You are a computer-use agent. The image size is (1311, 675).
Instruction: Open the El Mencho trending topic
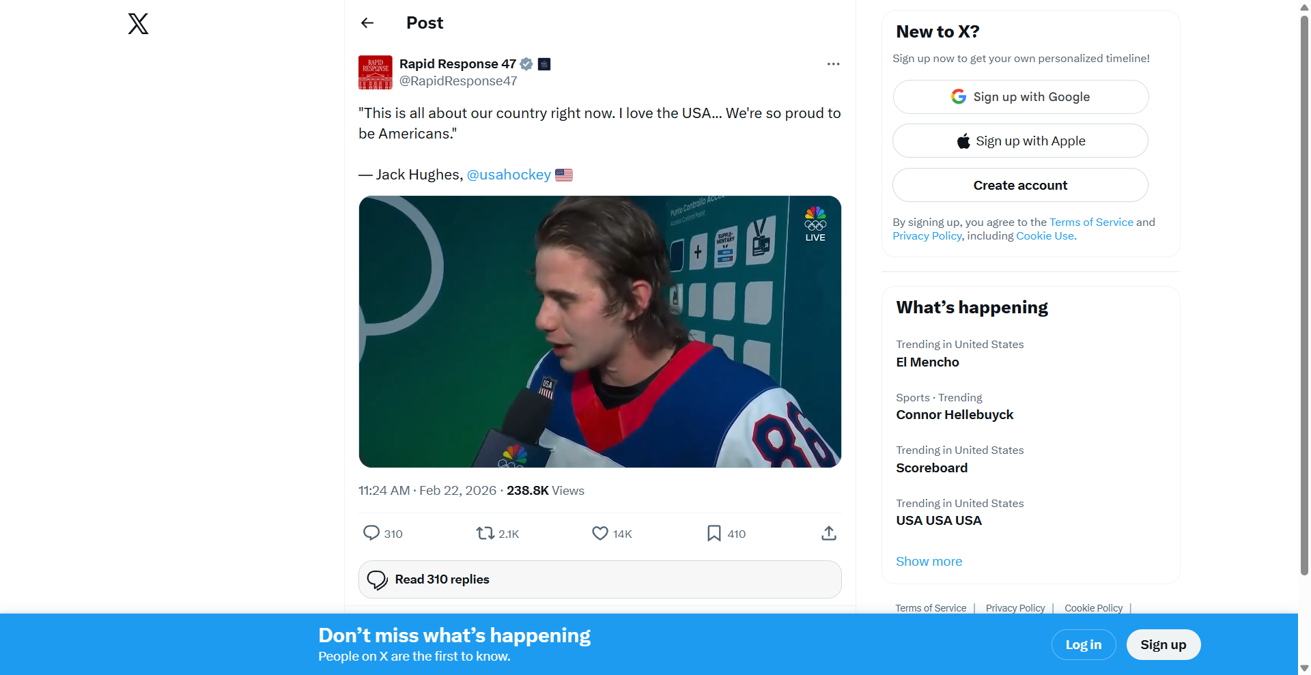927,362
